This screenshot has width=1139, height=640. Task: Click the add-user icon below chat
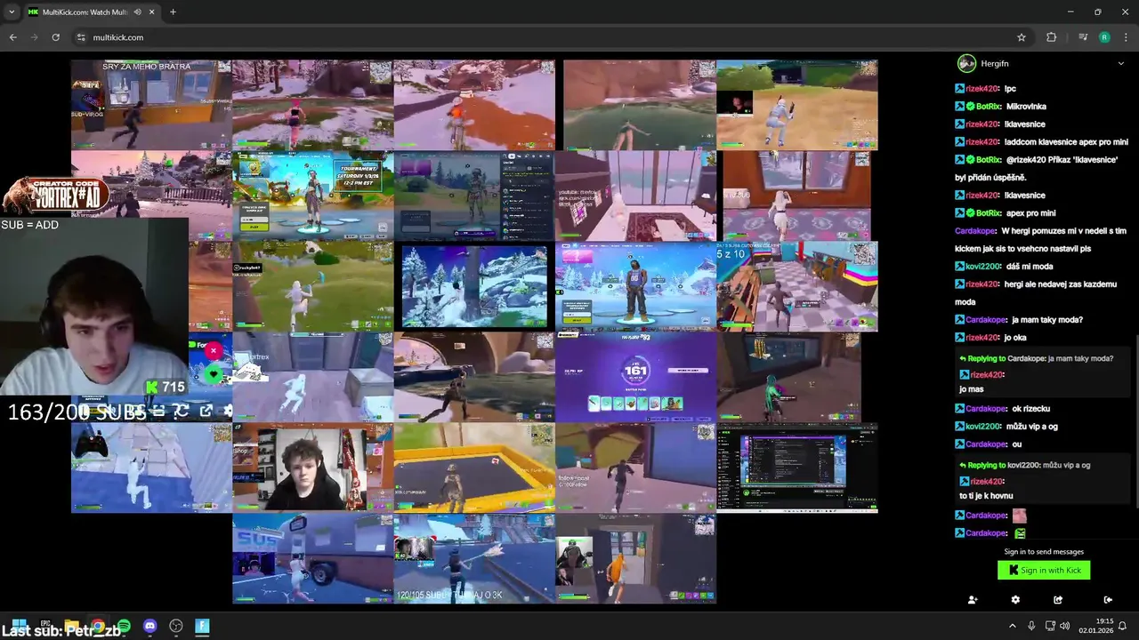pos(973,600)
